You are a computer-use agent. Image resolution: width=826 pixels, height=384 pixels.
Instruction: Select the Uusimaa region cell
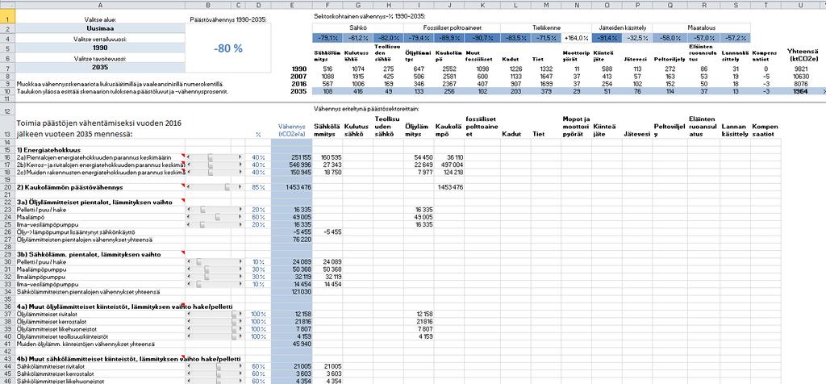(x=101, y=28)
